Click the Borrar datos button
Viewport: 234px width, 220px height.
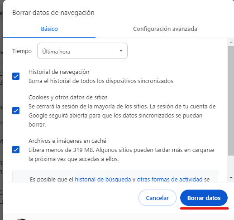coord(204,198)
